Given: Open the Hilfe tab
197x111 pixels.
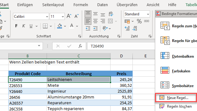Looking at the screenshot, I should (x=172, y=5).
